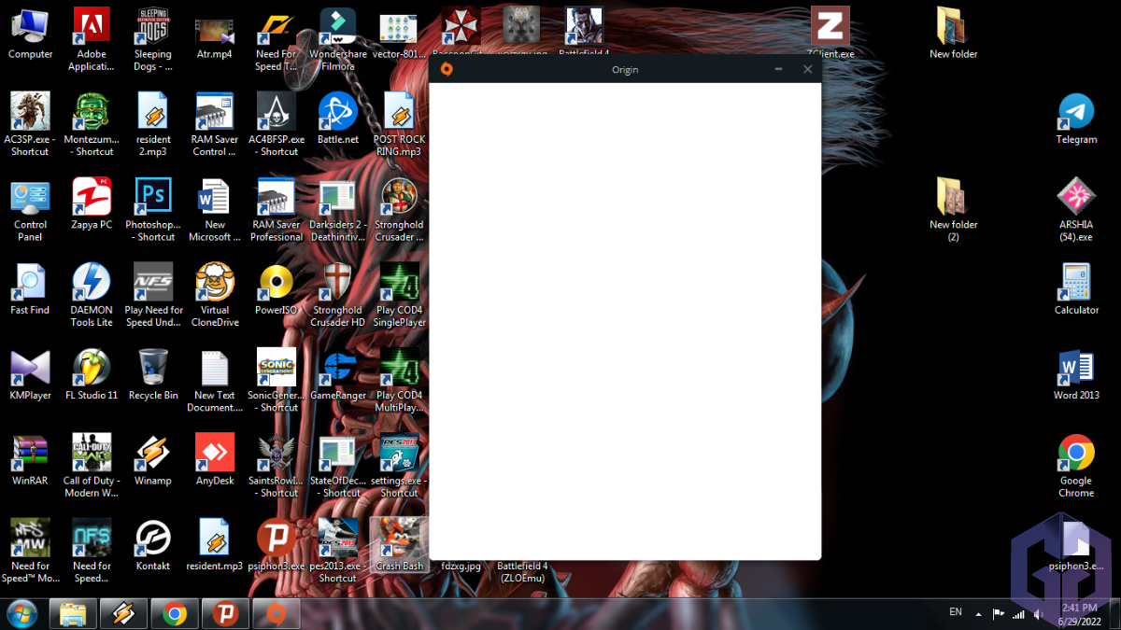Screen dimensions: 1121x630
Task: Open SaintsRow shortcut icon
Action: click(277, 464)
